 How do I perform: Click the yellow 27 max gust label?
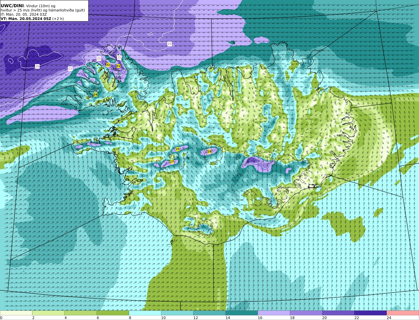pos(172,162)
